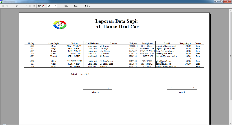
Task: Click the Status column header
Action: [x=198, y=43]
